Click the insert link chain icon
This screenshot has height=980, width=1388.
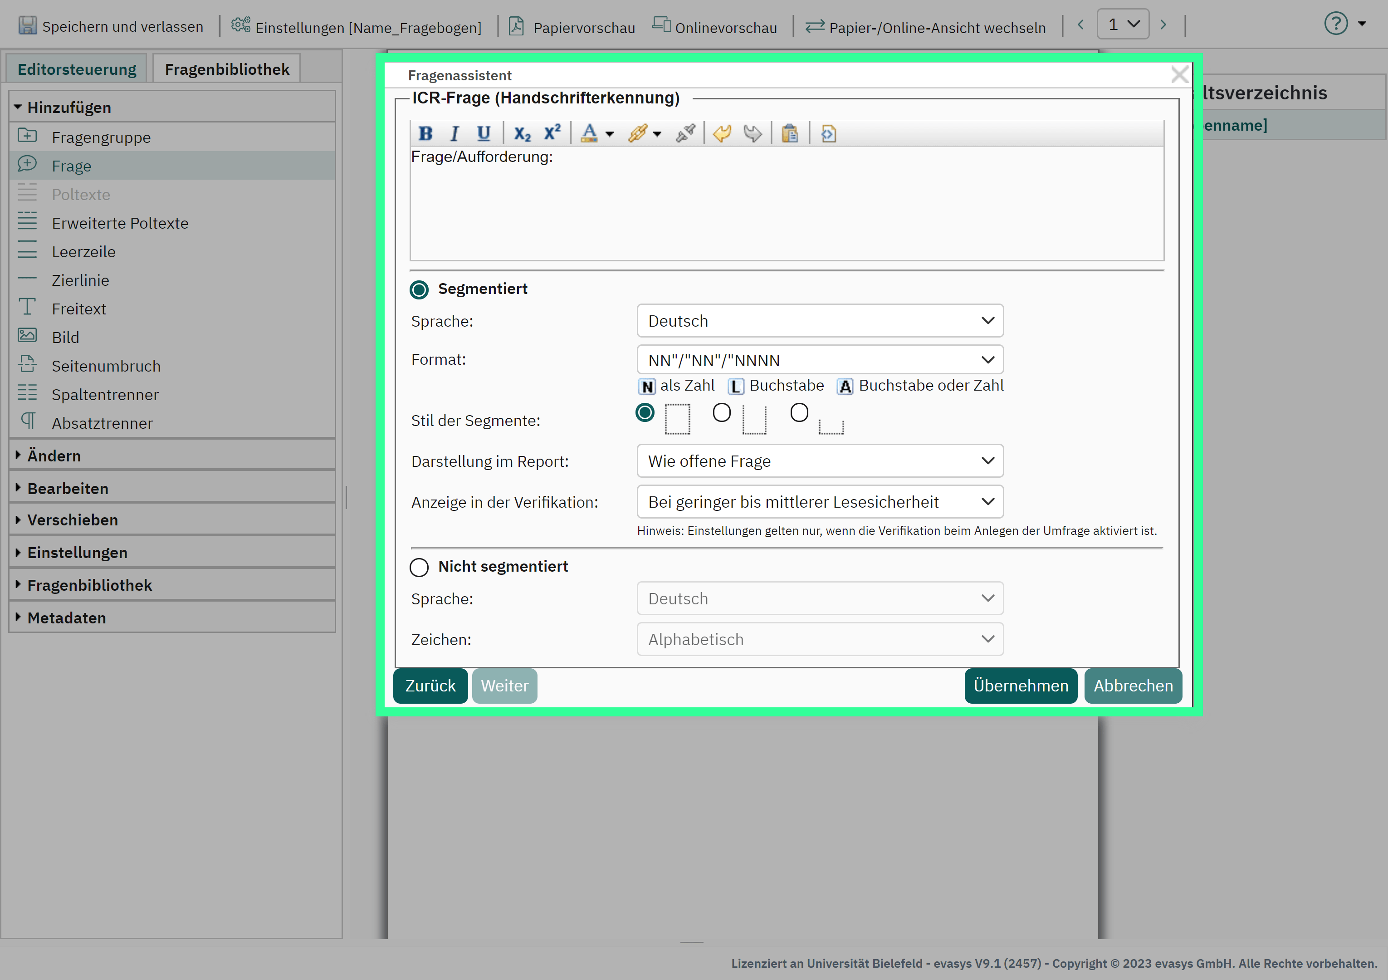coord(638,133)
